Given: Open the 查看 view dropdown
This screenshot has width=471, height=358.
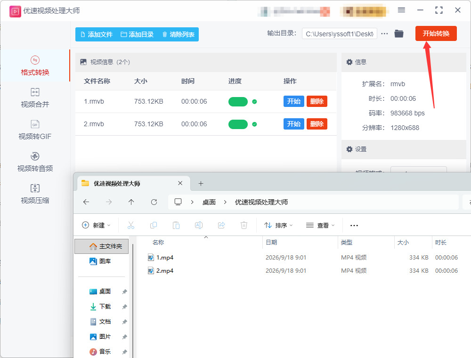Looking at the screenshot, I should tap(320, 225).
